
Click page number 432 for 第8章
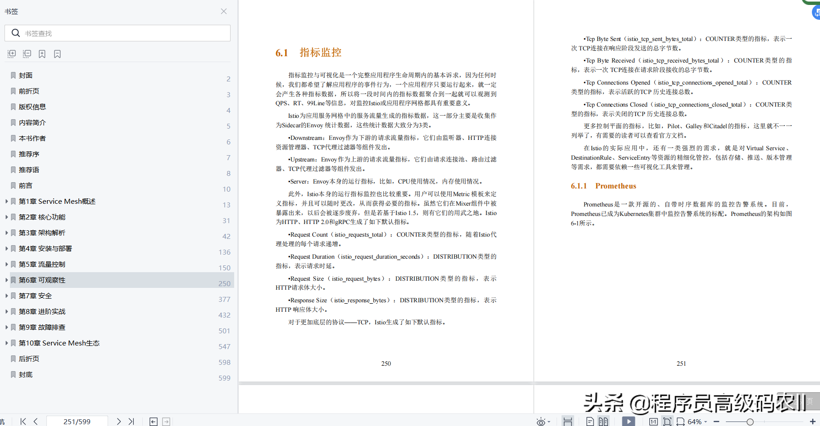[224, 315]
